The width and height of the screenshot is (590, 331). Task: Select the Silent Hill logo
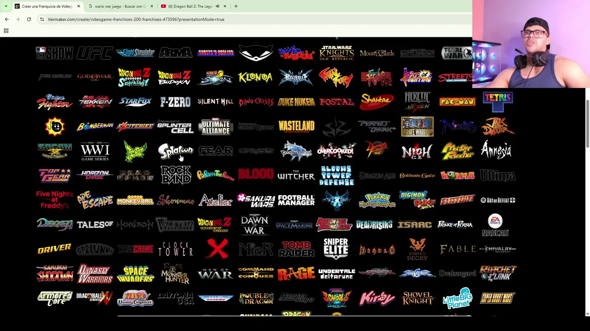click(215, 102)
